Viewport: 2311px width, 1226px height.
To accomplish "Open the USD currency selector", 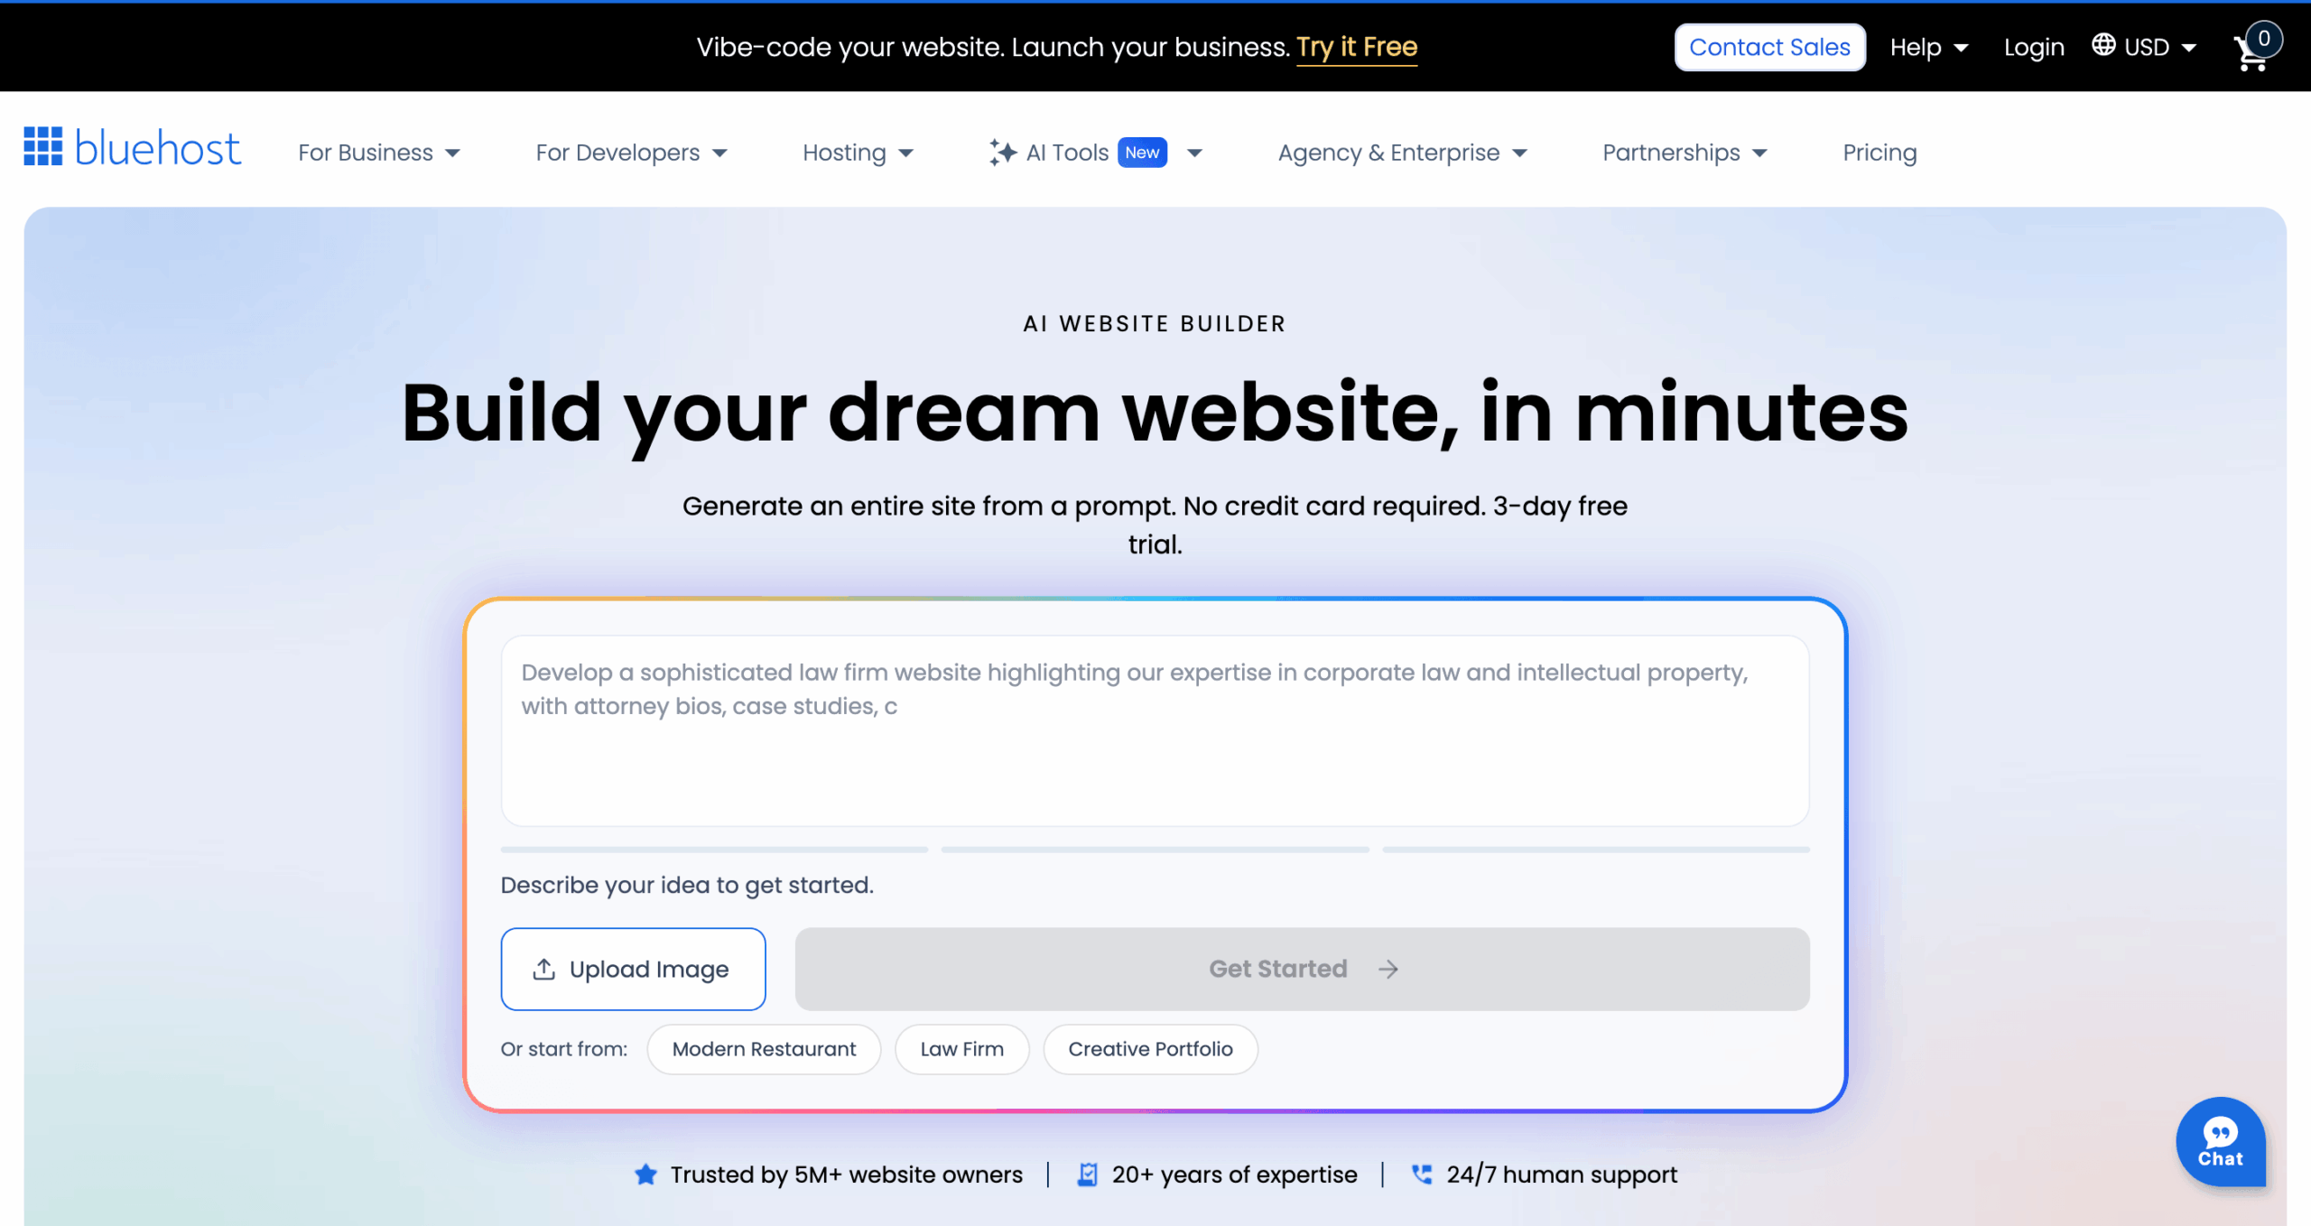I will (x=2145, y=46).
